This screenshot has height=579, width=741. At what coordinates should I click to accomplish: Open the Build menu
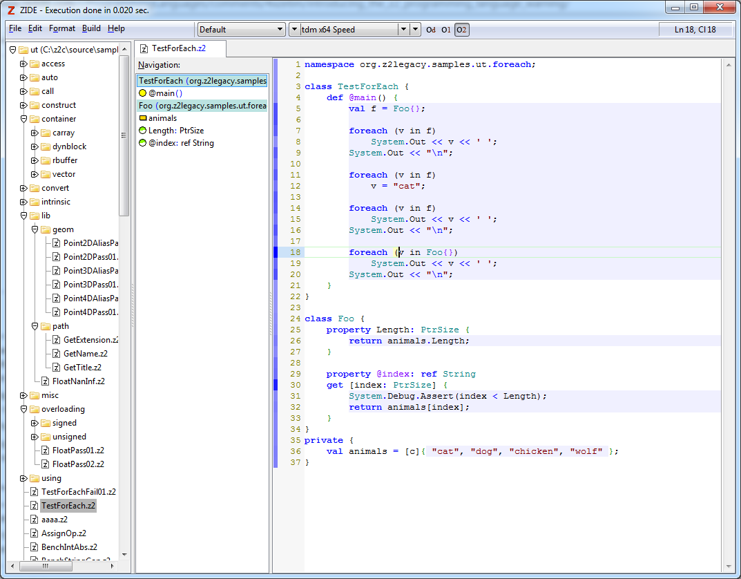pos(91,28)
